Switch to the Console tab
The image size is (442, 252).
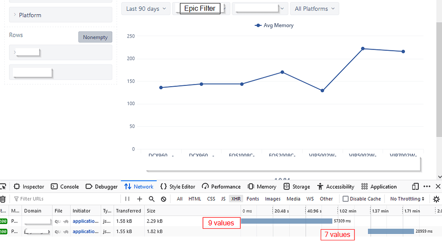coord(65,186)
